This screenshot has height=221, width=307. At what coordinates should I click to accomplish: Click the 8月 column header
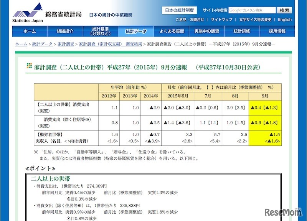pos(235,96)
